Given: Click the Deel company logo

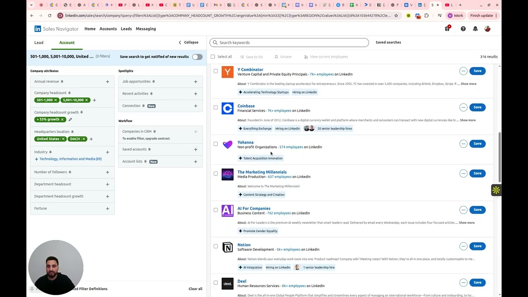Looking at the screenshot, I should point(227,283).
